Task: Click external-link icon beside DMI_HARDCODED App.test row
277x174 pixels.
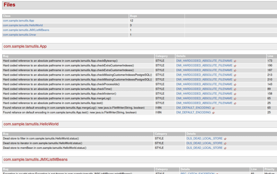Action: [235, 103]
